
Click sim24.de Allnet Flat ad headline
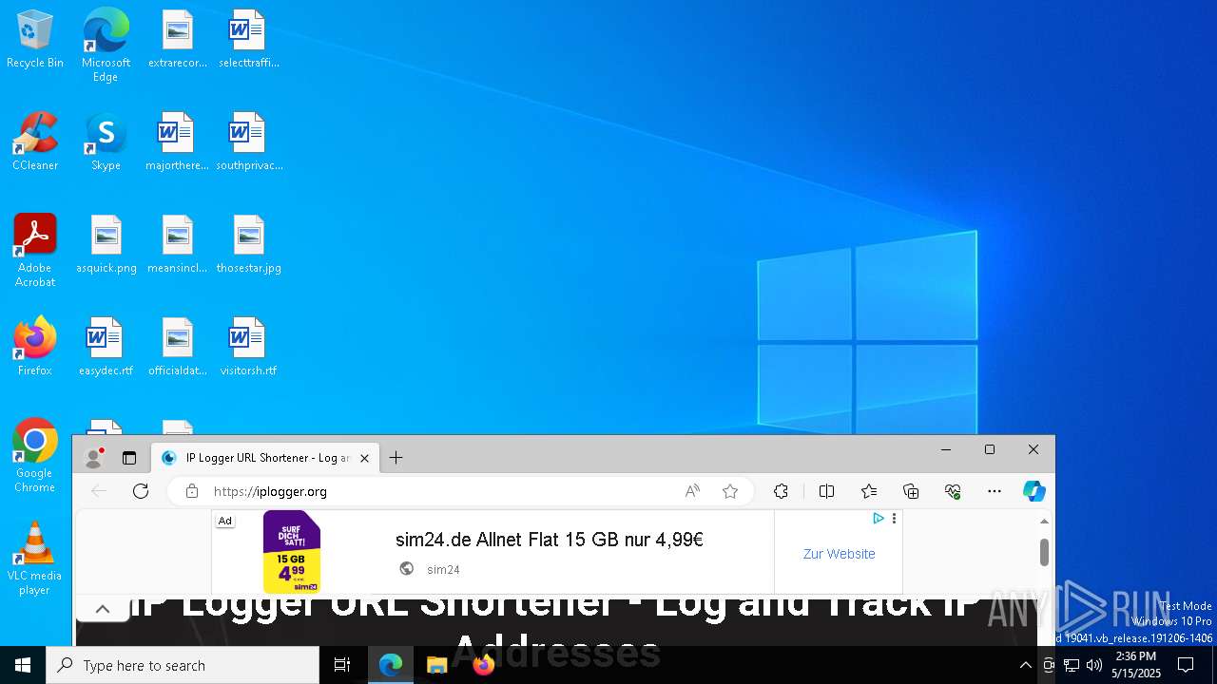(x=550, y=540)
